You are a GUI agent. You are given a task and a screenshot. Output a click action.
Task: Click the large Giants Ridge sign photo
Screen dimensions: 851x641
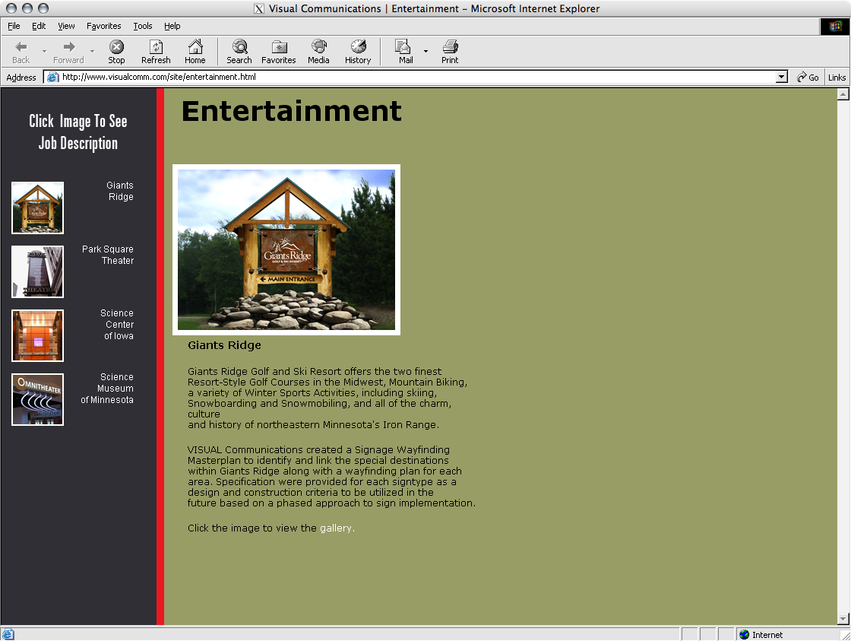286,250
